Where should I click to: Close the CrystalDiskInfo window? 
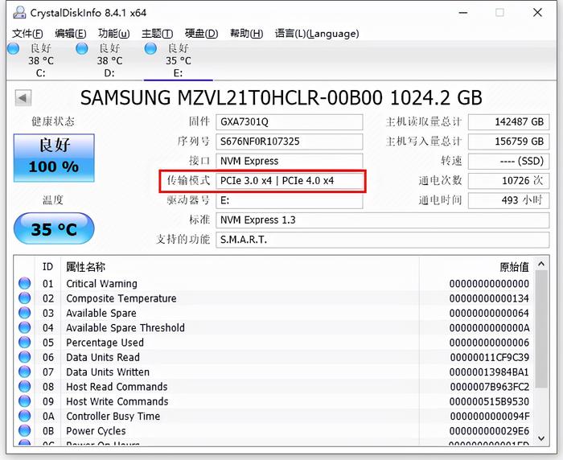pyautogui.click(x=537, y=13)
